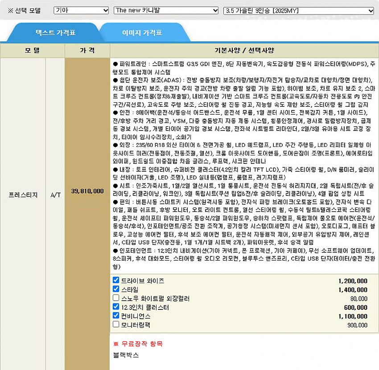Click the 모델 column header
This screenshot has height=370, width=379.
32,50
